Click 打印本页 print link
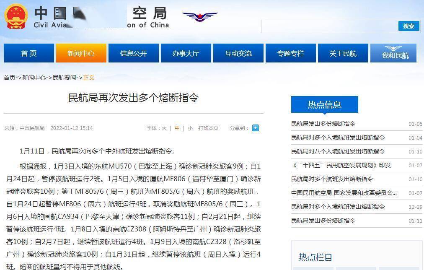The width and height of the screenshot is (424, 270). (x=208, y=128)
